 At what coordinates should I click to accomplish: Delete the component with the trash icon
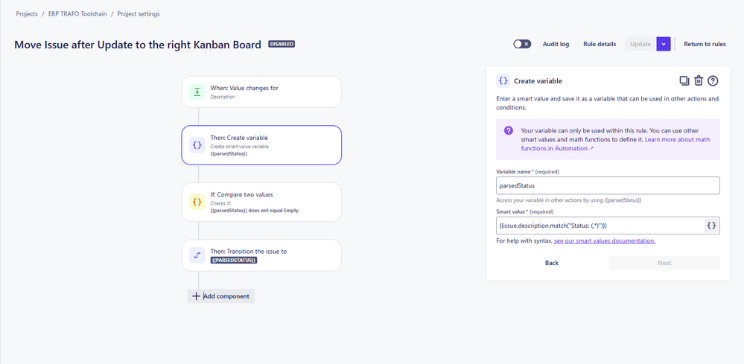pyautogui.click(x=699, y=80)
